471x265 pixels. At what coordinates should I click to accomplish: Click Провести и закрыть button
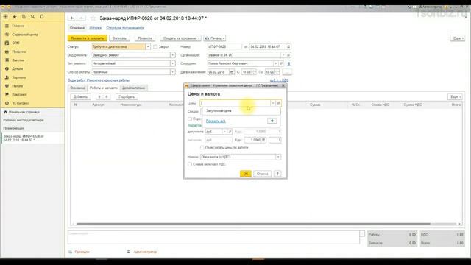tap(87, 38)
